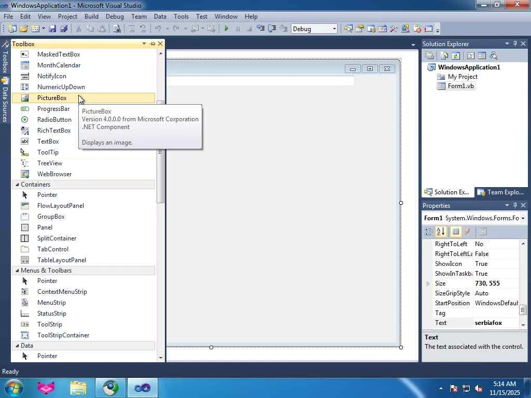Toggle Categorized view in Properties panel
This screenshot has width=531, height=398.
point(428,232)
